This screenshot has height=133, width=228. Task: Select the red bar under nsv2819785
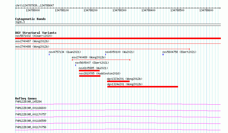click(90, 76)
